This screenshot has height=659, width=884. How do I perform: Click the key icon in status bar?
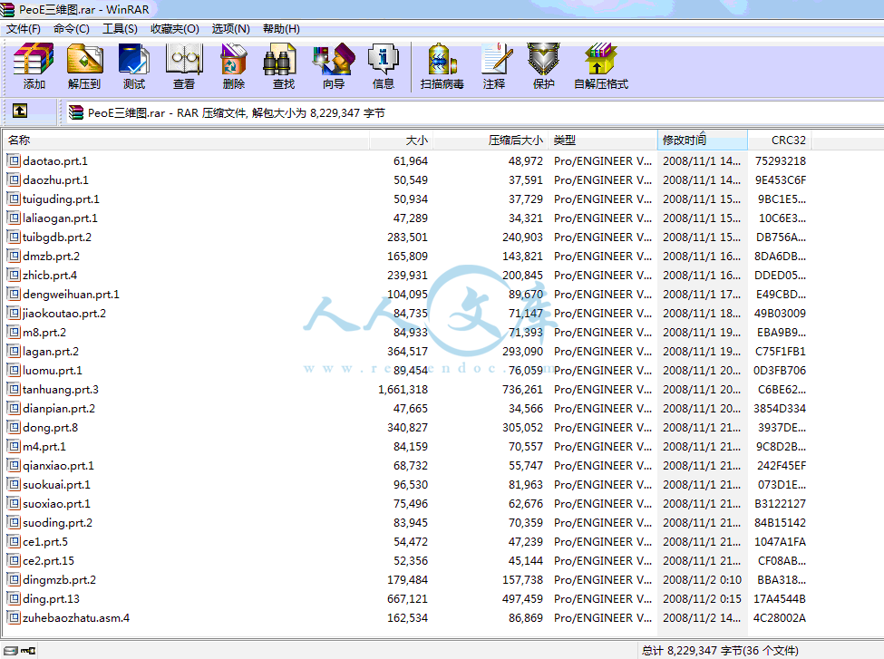[x=28, y=651]
